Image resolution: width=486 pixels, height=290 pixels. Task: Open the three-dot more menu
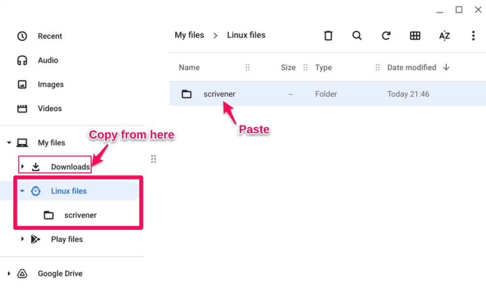click(473, 36)
